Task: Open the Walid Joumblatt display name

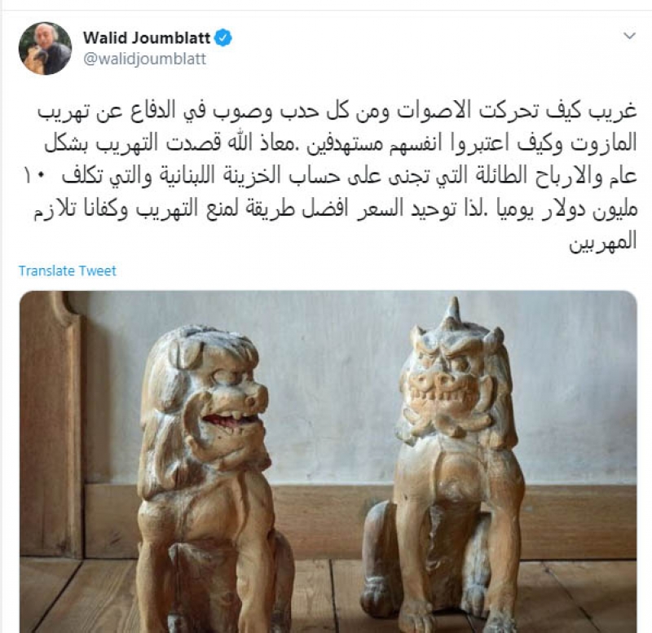Action: [147, 37]
